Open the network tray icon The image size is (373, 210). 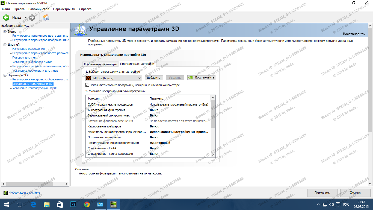(325, 205)
